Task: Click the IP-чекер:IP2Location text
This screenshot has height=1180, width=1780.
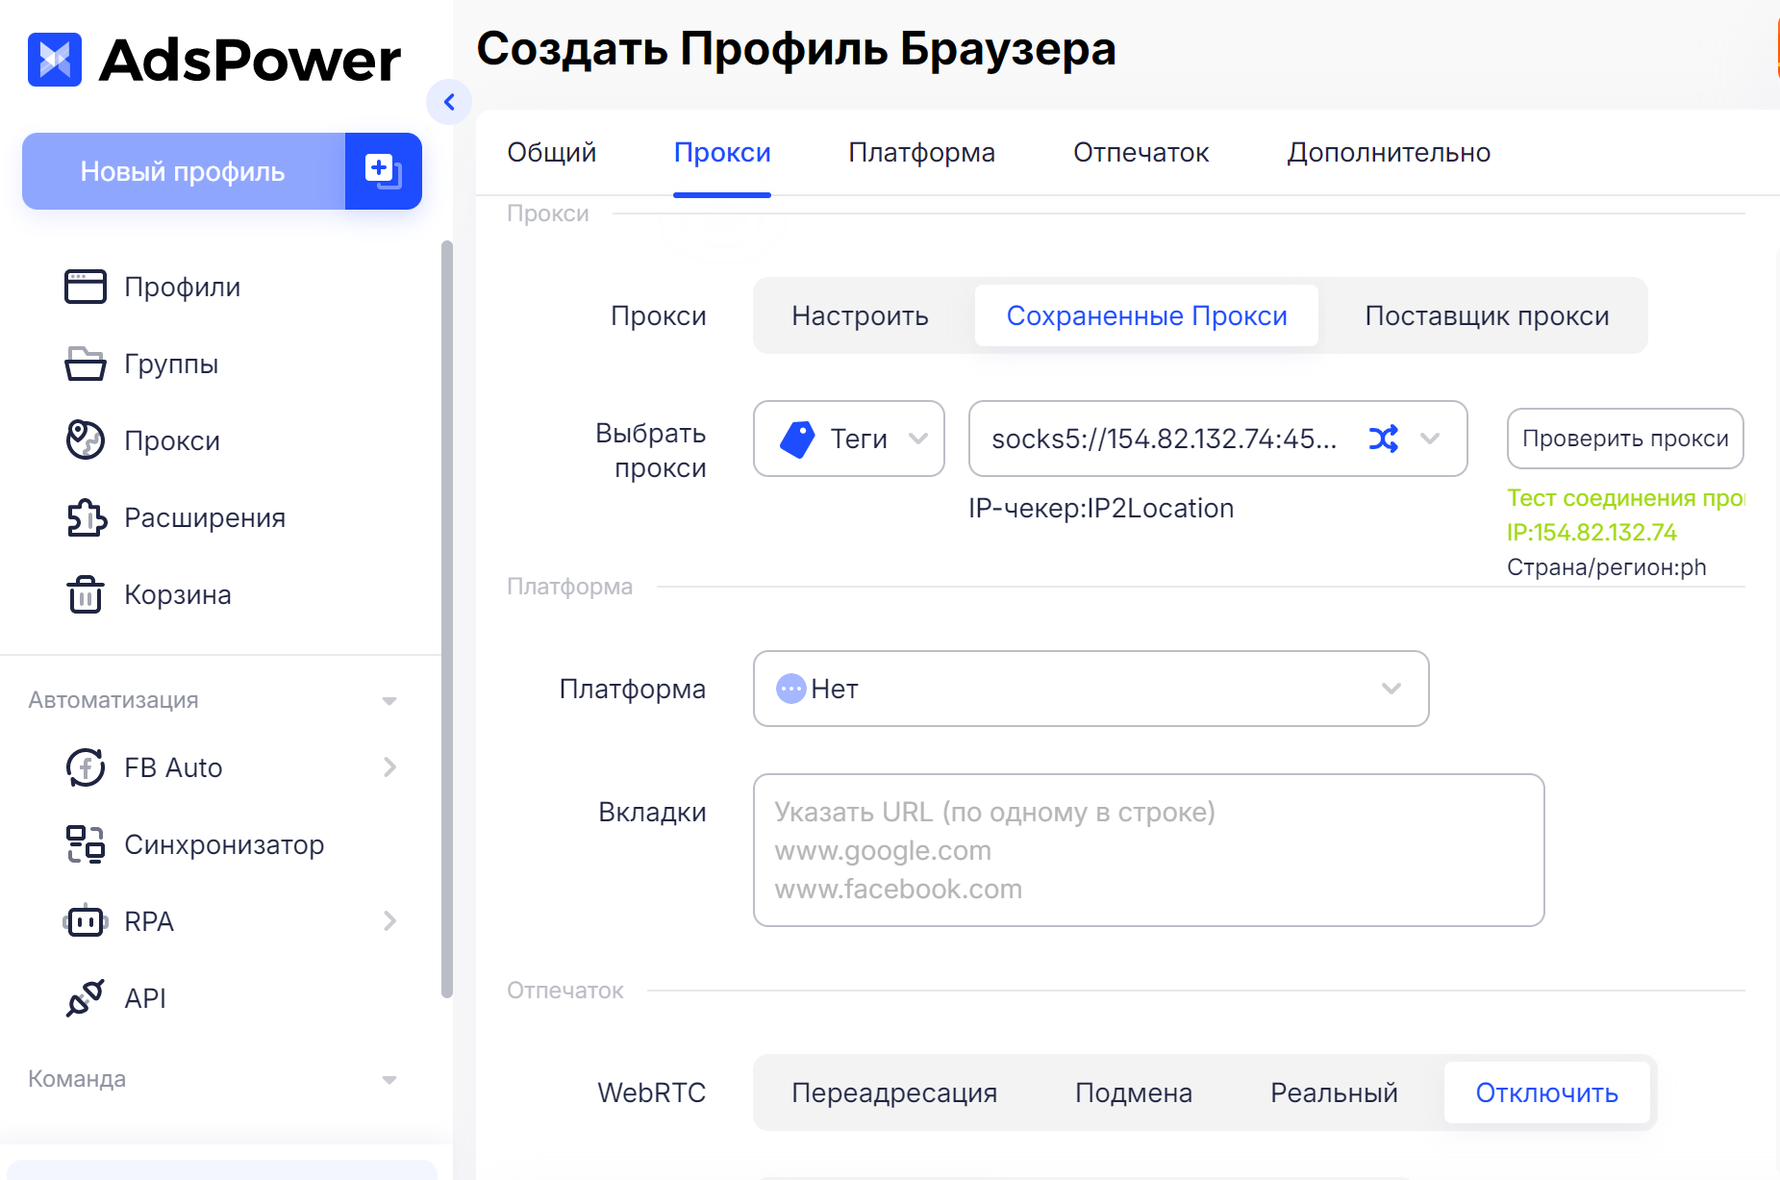Action: pos(1101,508)
